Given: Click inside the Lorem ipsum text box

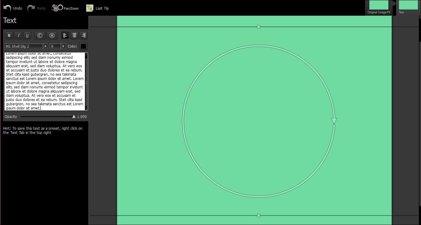Looking at the screenshot, I should point(44,81).
